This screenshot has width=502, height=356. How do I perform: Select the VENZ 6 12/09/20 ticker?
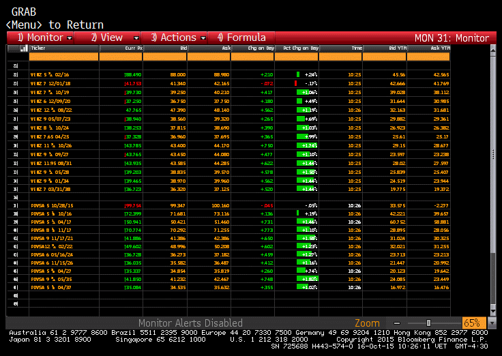pyautogui.click(x=50, y=101)
